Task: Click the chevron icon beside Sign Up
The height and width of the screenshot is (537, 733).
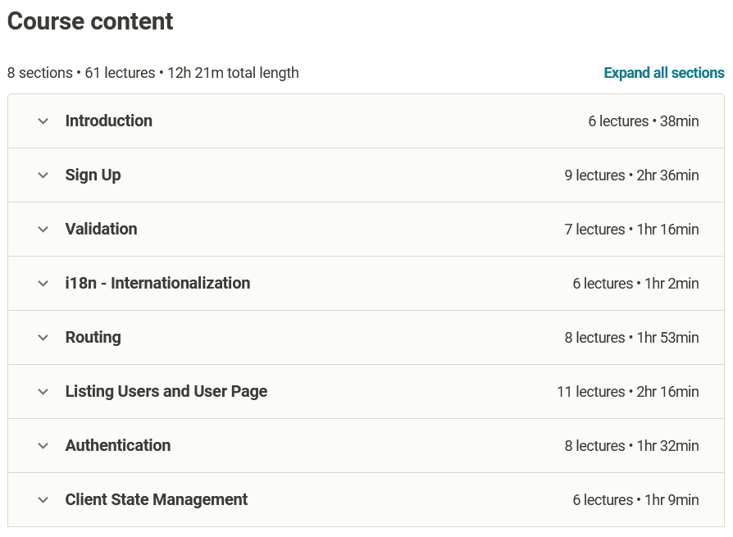Action: pos(43,175)
